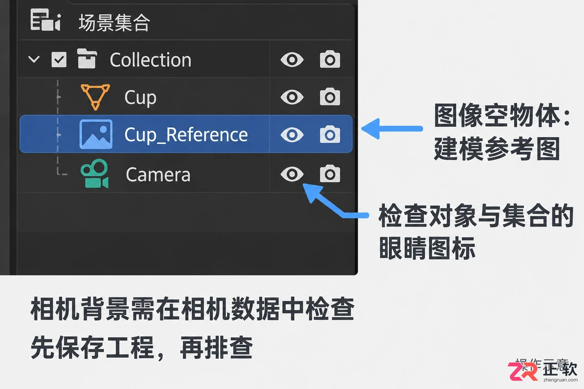Hide the Camera object in viewport
This screenshot has width=584, height=389.
292,174
